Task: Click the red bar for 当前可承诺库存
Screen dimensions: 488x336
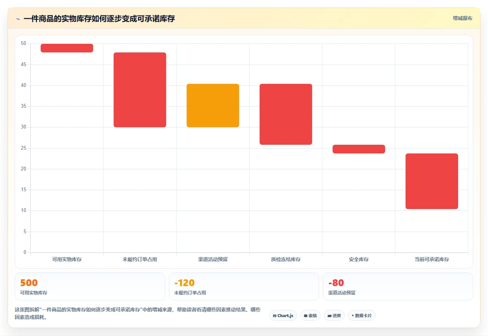Action: point(432,181)
